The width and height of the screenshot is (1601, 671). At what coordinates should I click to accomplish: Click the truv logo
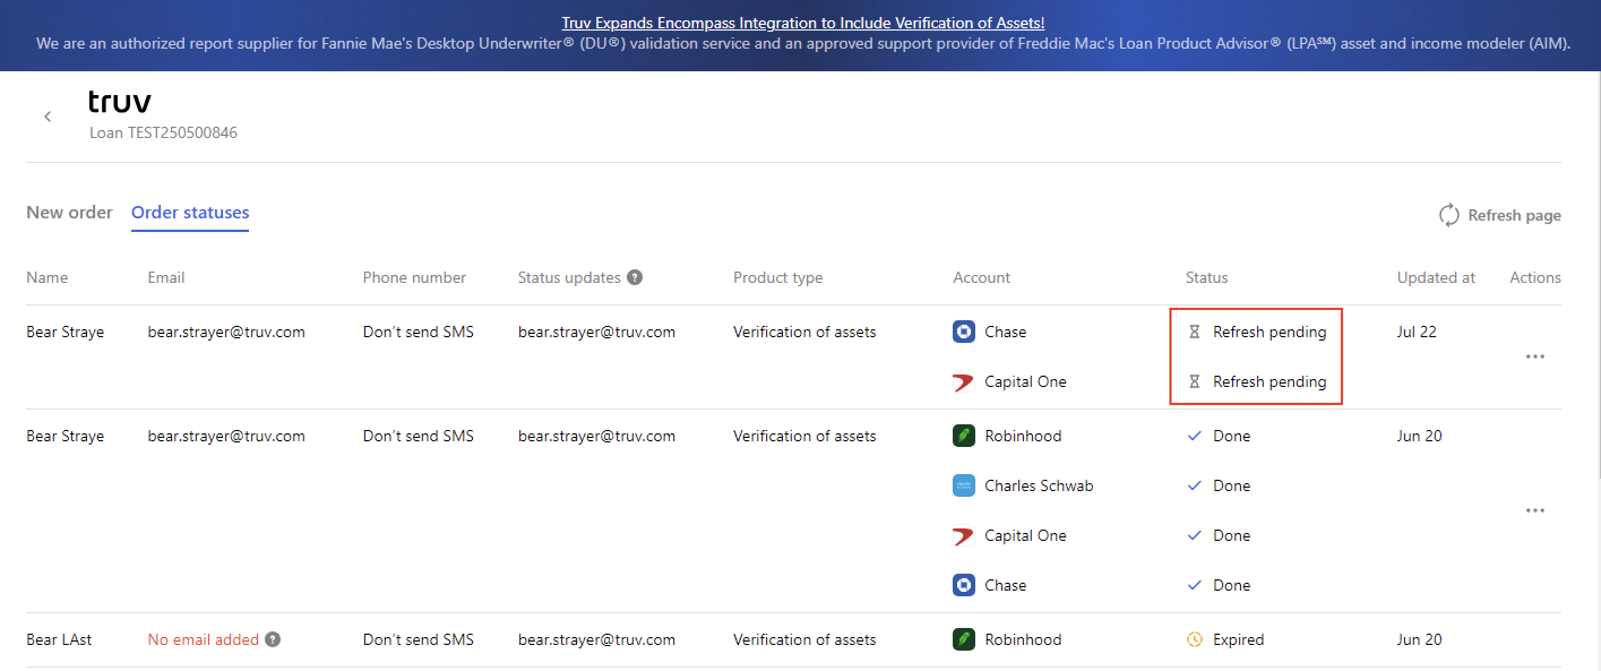click(119, 102)
